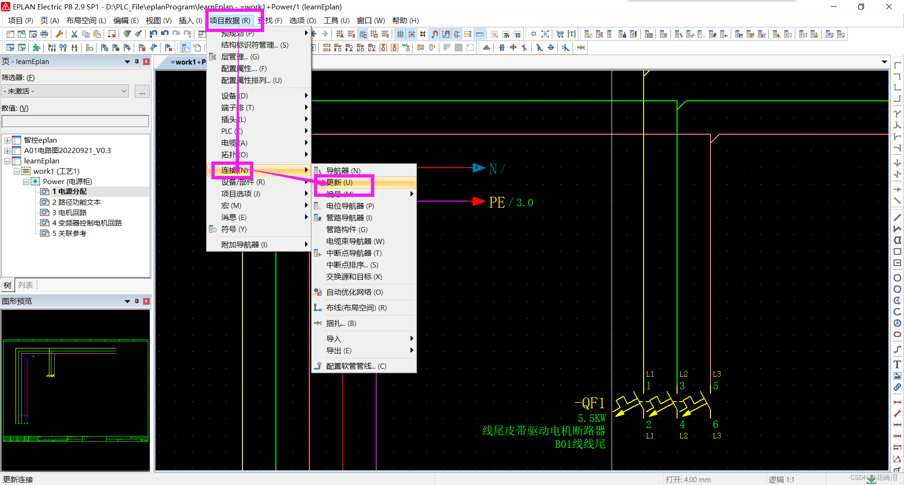Toggle snap to grid option
The height and width of the screenshot is (485, 904).
(x=412, y=34)
